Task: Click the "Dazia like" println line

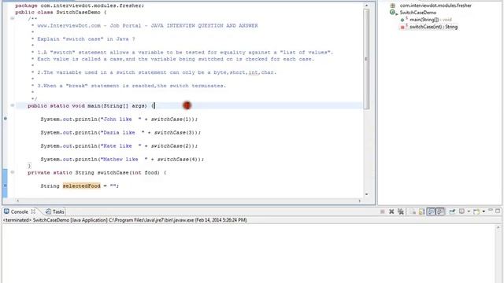Action: [x=120, y=133]
